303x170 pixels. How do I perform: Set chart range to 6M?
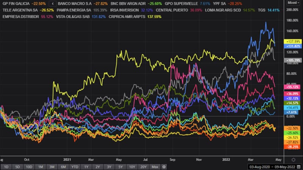tap(63, 167)
